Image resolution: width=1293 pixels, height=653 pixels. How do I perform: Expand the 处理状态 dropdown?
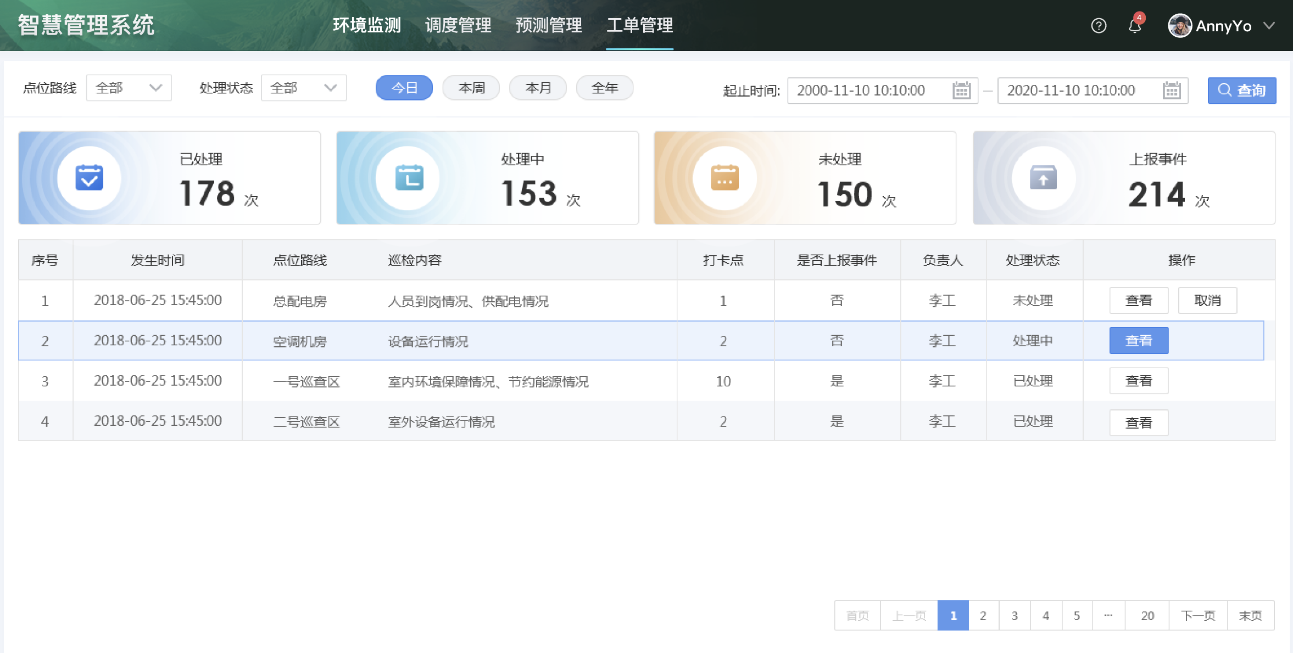click(303, 88)
